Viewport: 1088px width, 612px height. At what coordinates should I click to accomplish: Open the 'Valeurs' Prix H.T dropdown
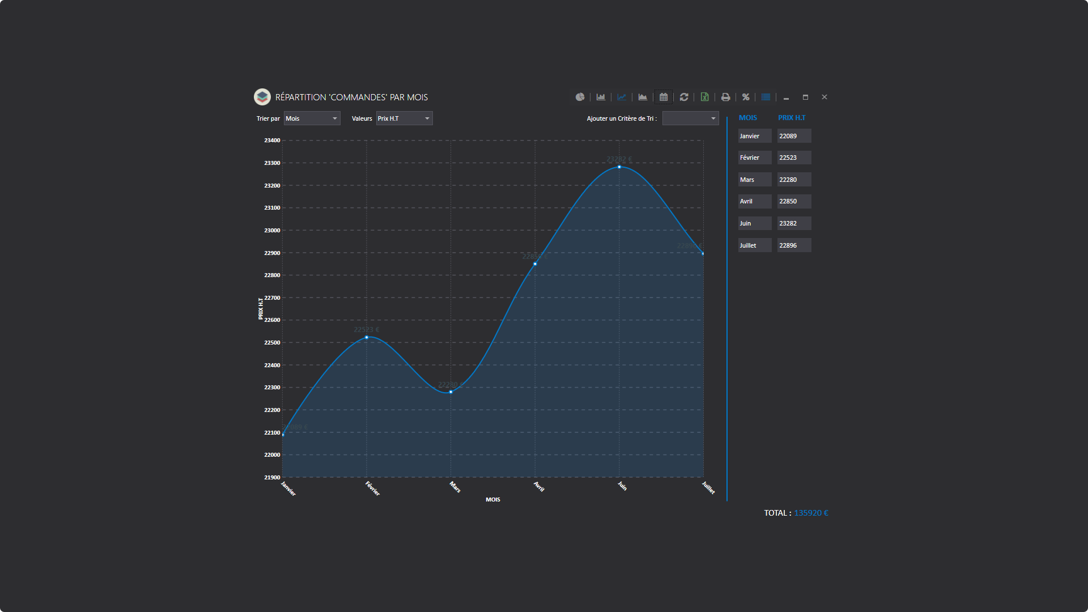click(404, 118)
